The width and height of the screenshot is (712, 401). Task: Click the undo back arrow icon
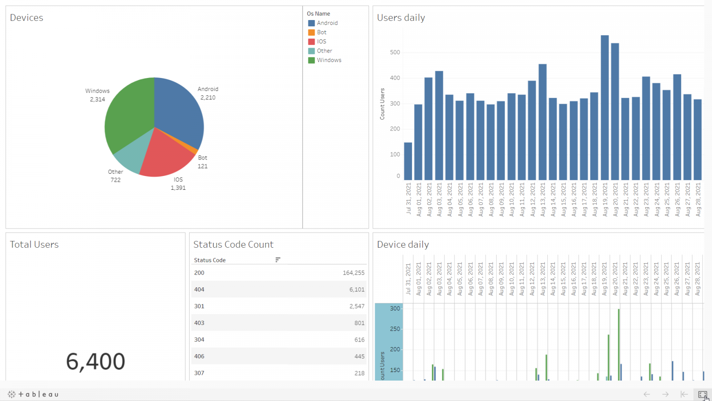[647, 394]
